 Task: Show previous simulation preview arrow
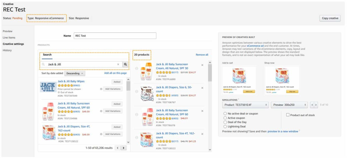(312, 105)
